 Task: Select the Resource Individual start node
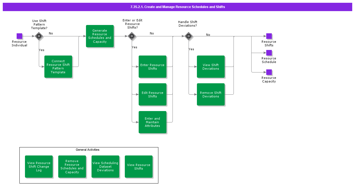pos(19,36)
